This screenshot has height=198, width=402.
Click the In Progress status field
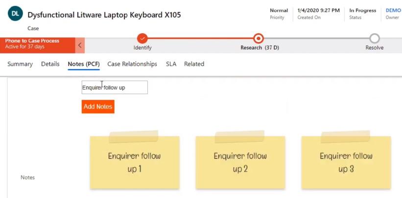[x=362, y=14]
